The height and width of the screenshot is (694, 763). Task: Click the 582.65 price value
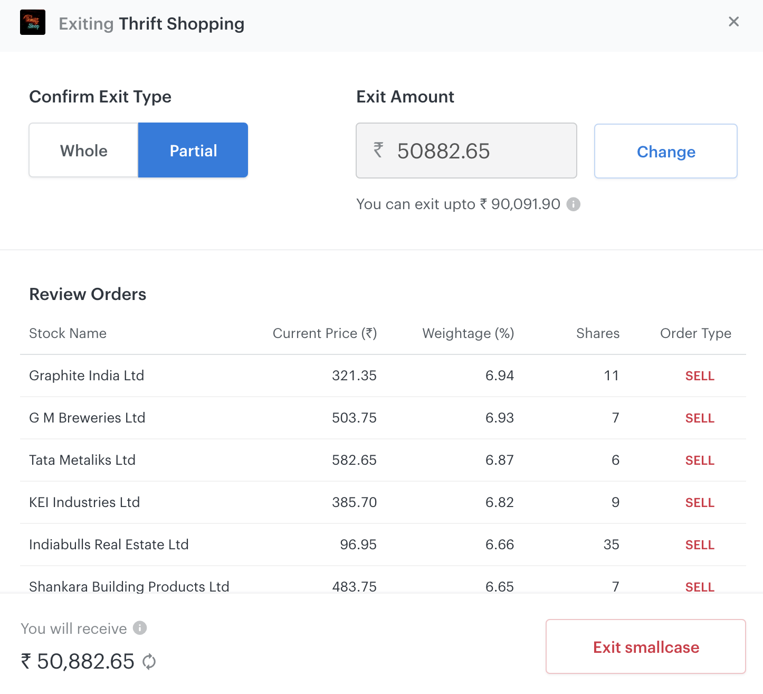[354, 460]
